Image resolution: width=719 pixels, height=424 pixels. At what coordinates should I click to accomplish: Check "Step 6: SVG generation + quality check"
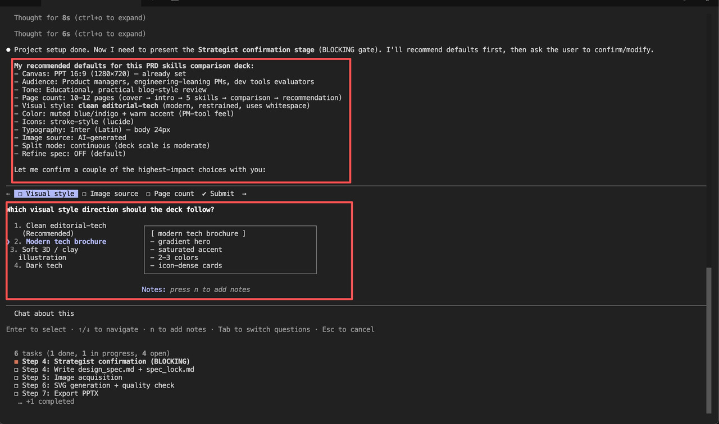coord(94,385)
